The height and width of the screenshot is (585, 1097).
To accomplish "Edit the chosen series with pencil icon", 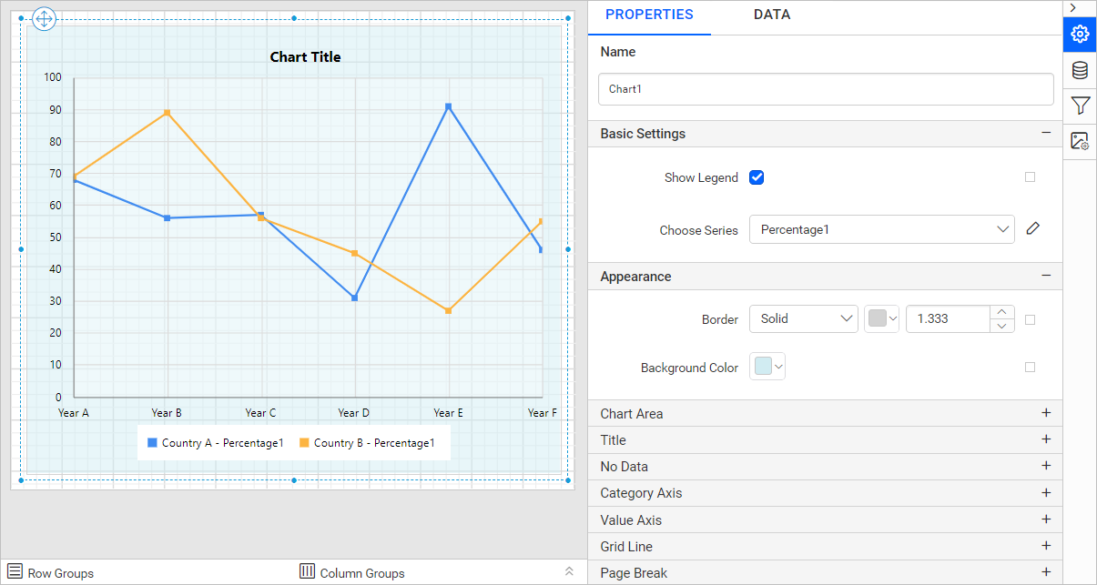I will (1032, 229).
